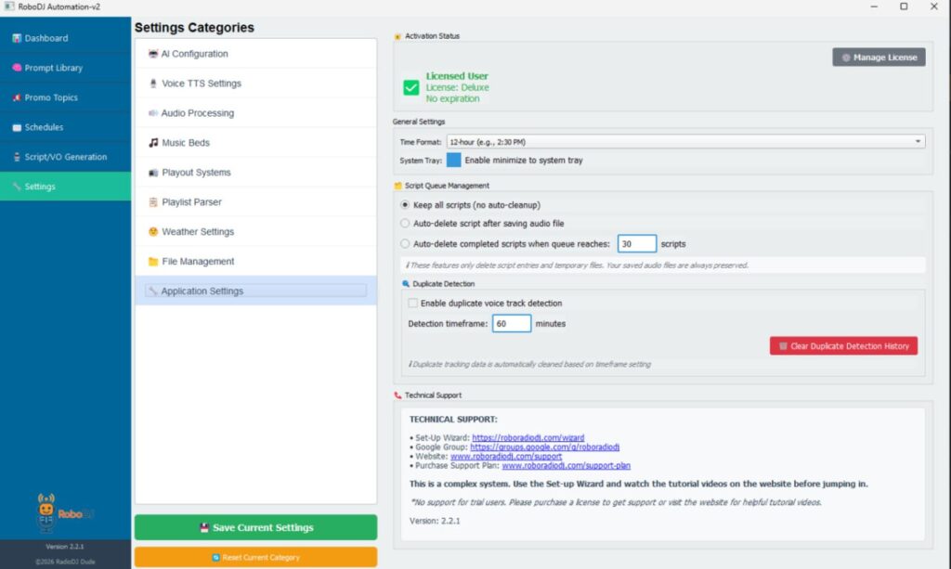Open the Set-Up Wizard link
The width and height of the screenshot is (951, 569).
click(528, 437)
